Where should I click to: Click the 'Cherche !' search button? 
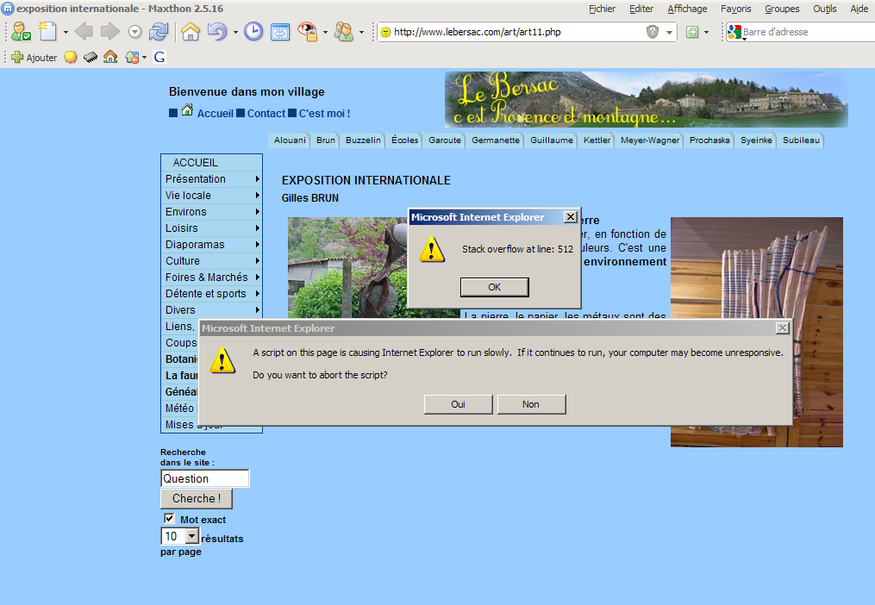[197, 498]
